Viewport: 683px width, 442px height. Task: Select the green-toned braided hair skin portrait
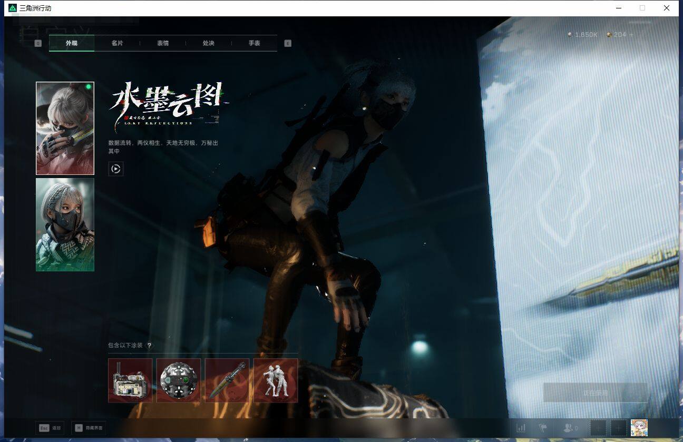coord(65,225)
